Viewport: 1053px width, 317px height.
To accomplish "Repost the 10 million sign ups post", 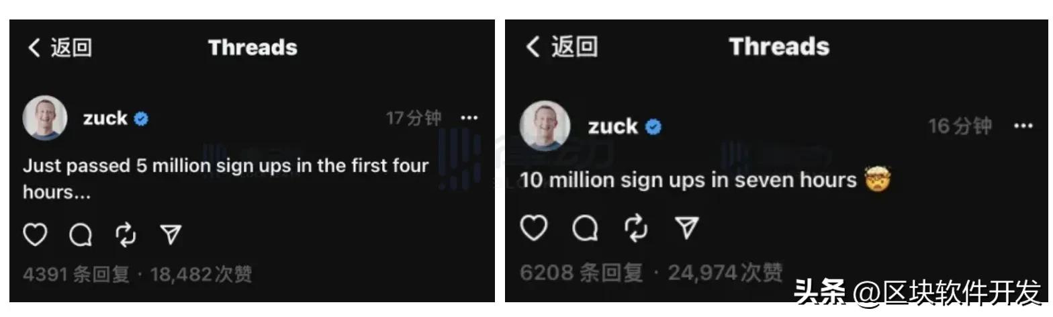I will point(636,228).
